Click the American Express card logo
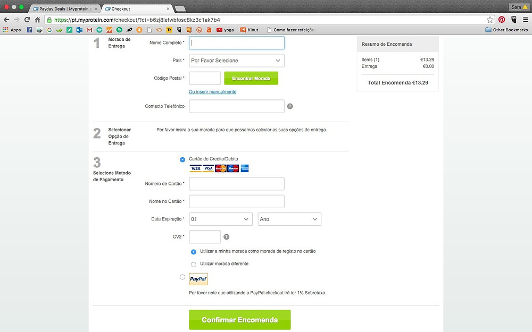532x332 pixels. coord(245,168)
